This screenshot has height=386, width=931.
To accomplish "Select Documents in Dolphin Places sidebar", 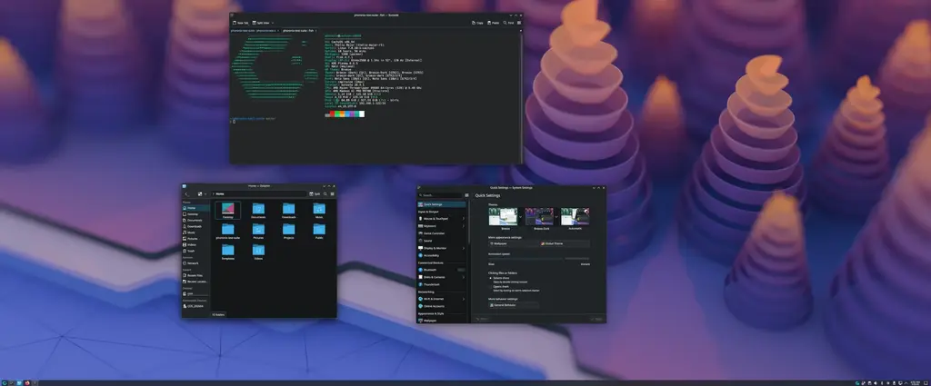I will [195, 221].
